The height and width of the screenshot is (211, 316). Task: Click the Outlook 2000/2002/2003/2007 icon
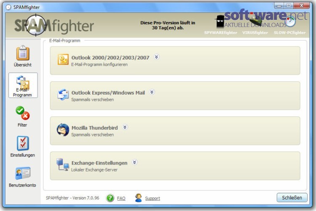click(x=63, y=60)
